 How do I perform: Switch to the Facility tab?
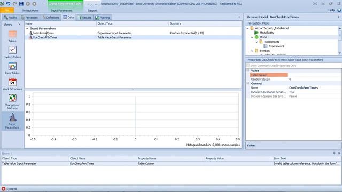pyautogui.click(x=11, y=18)
